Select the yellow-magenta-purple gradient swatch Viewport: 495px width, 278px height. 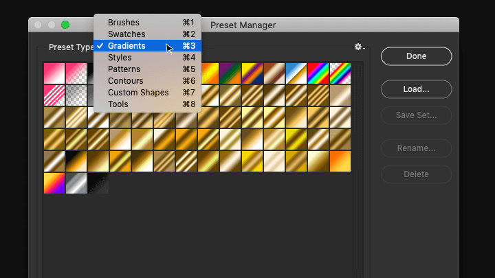pyautogui.click(x=54, y=183)
